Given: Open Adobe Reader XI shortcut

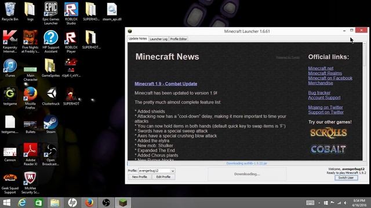Looking at the screenshot, I should (x=30, y=154).
